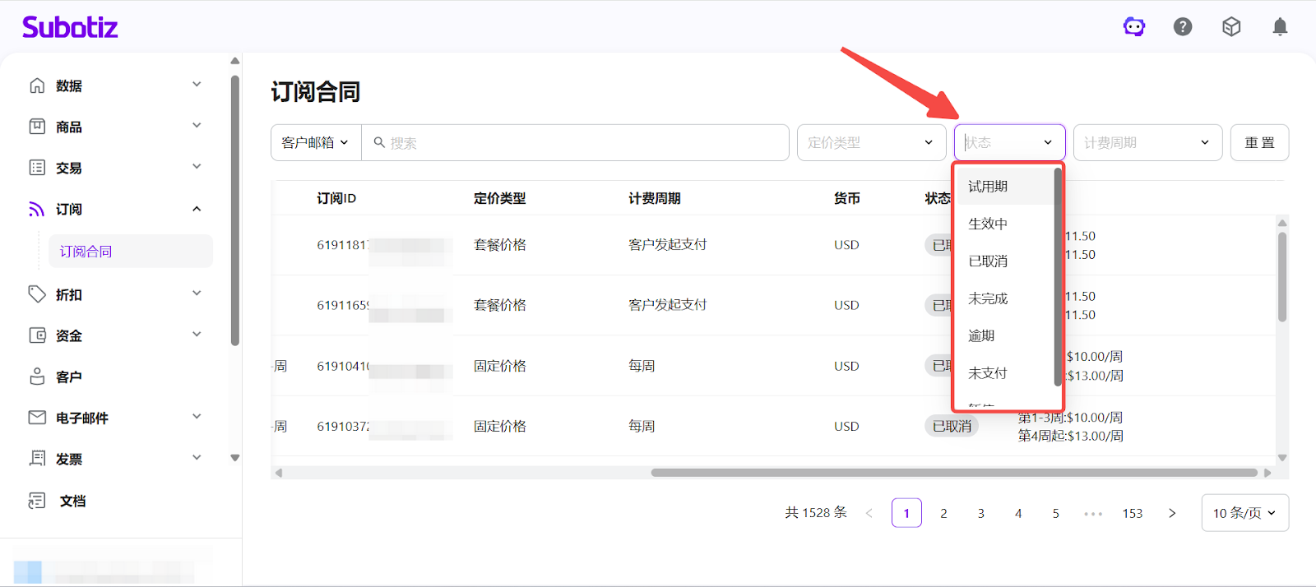1316x587 pixels.
Task: Click the 数据 home icon
Action: (x=37, y=86)
